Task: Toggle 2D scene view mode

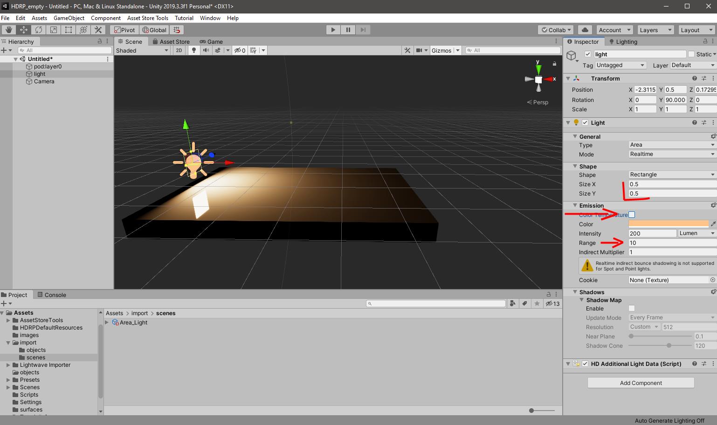Action: 179,50
